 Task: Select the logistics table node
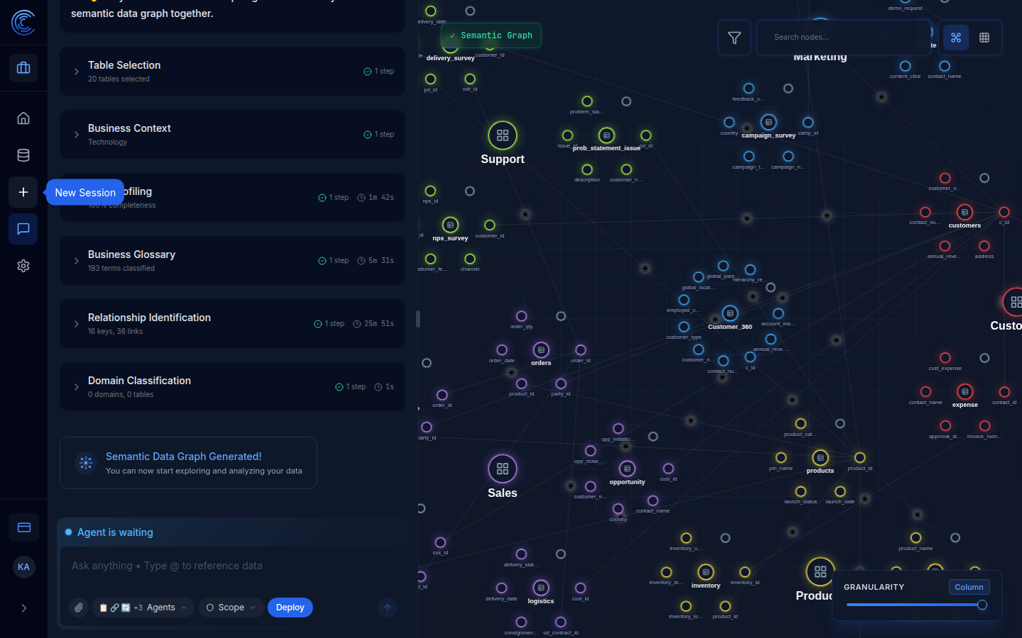click(541, 588)
